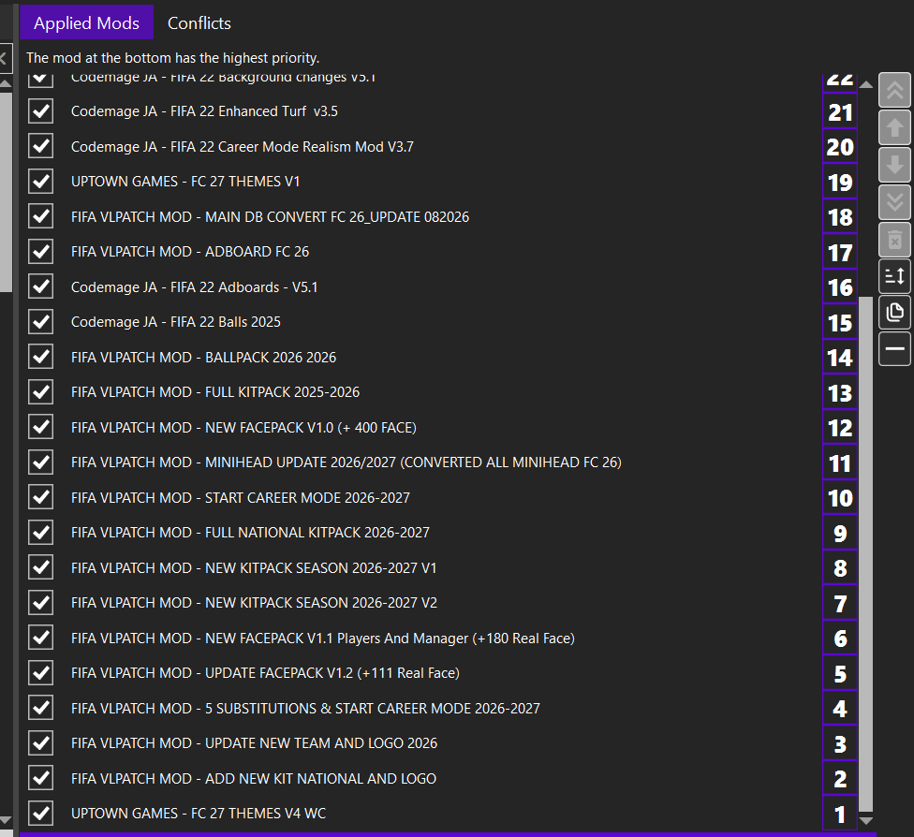Viewport: 914px width, 837px height.
Task: Toggle NEW KITPACK SEASON 2026-2027 V1 checkbox
Action: (x=41, y=567)
